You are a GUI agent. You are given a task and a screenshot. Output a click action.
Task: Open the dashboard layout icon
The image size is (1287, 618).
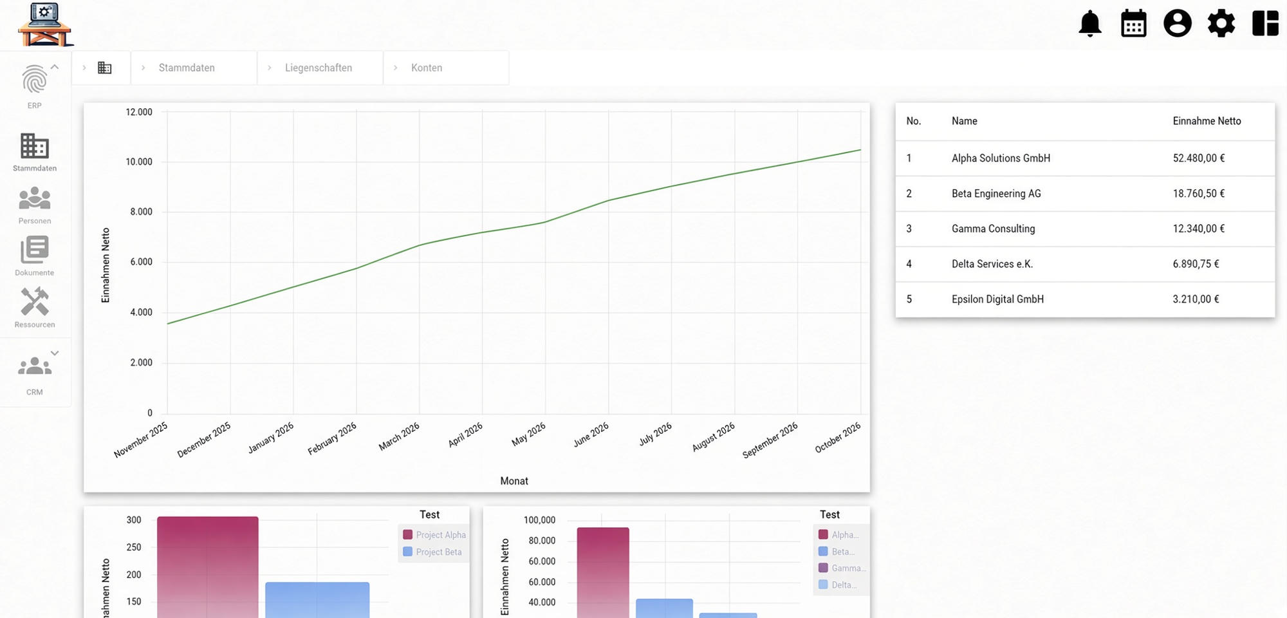coord(1265,24)
